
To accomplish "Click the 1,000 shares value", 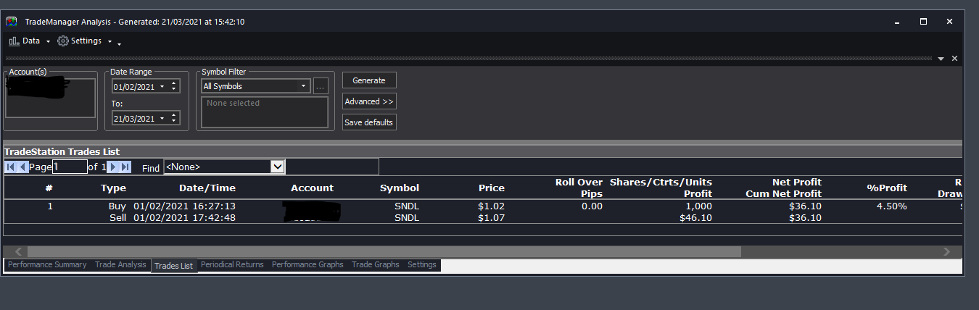I will [x=699, y=206].
